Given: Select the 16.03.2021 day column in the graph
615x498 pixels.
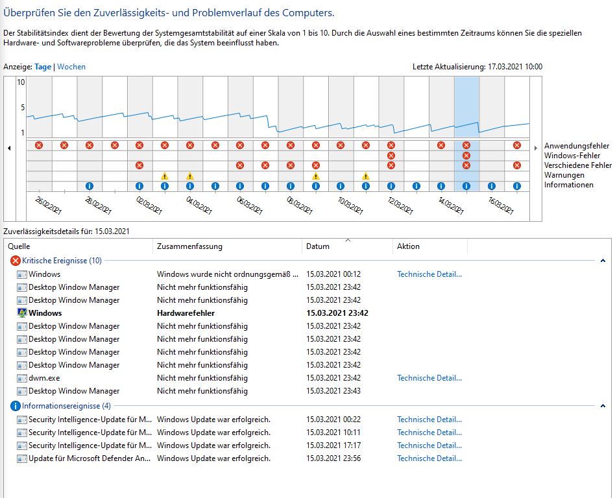Looking at the screenshot, I should (492, 108).
